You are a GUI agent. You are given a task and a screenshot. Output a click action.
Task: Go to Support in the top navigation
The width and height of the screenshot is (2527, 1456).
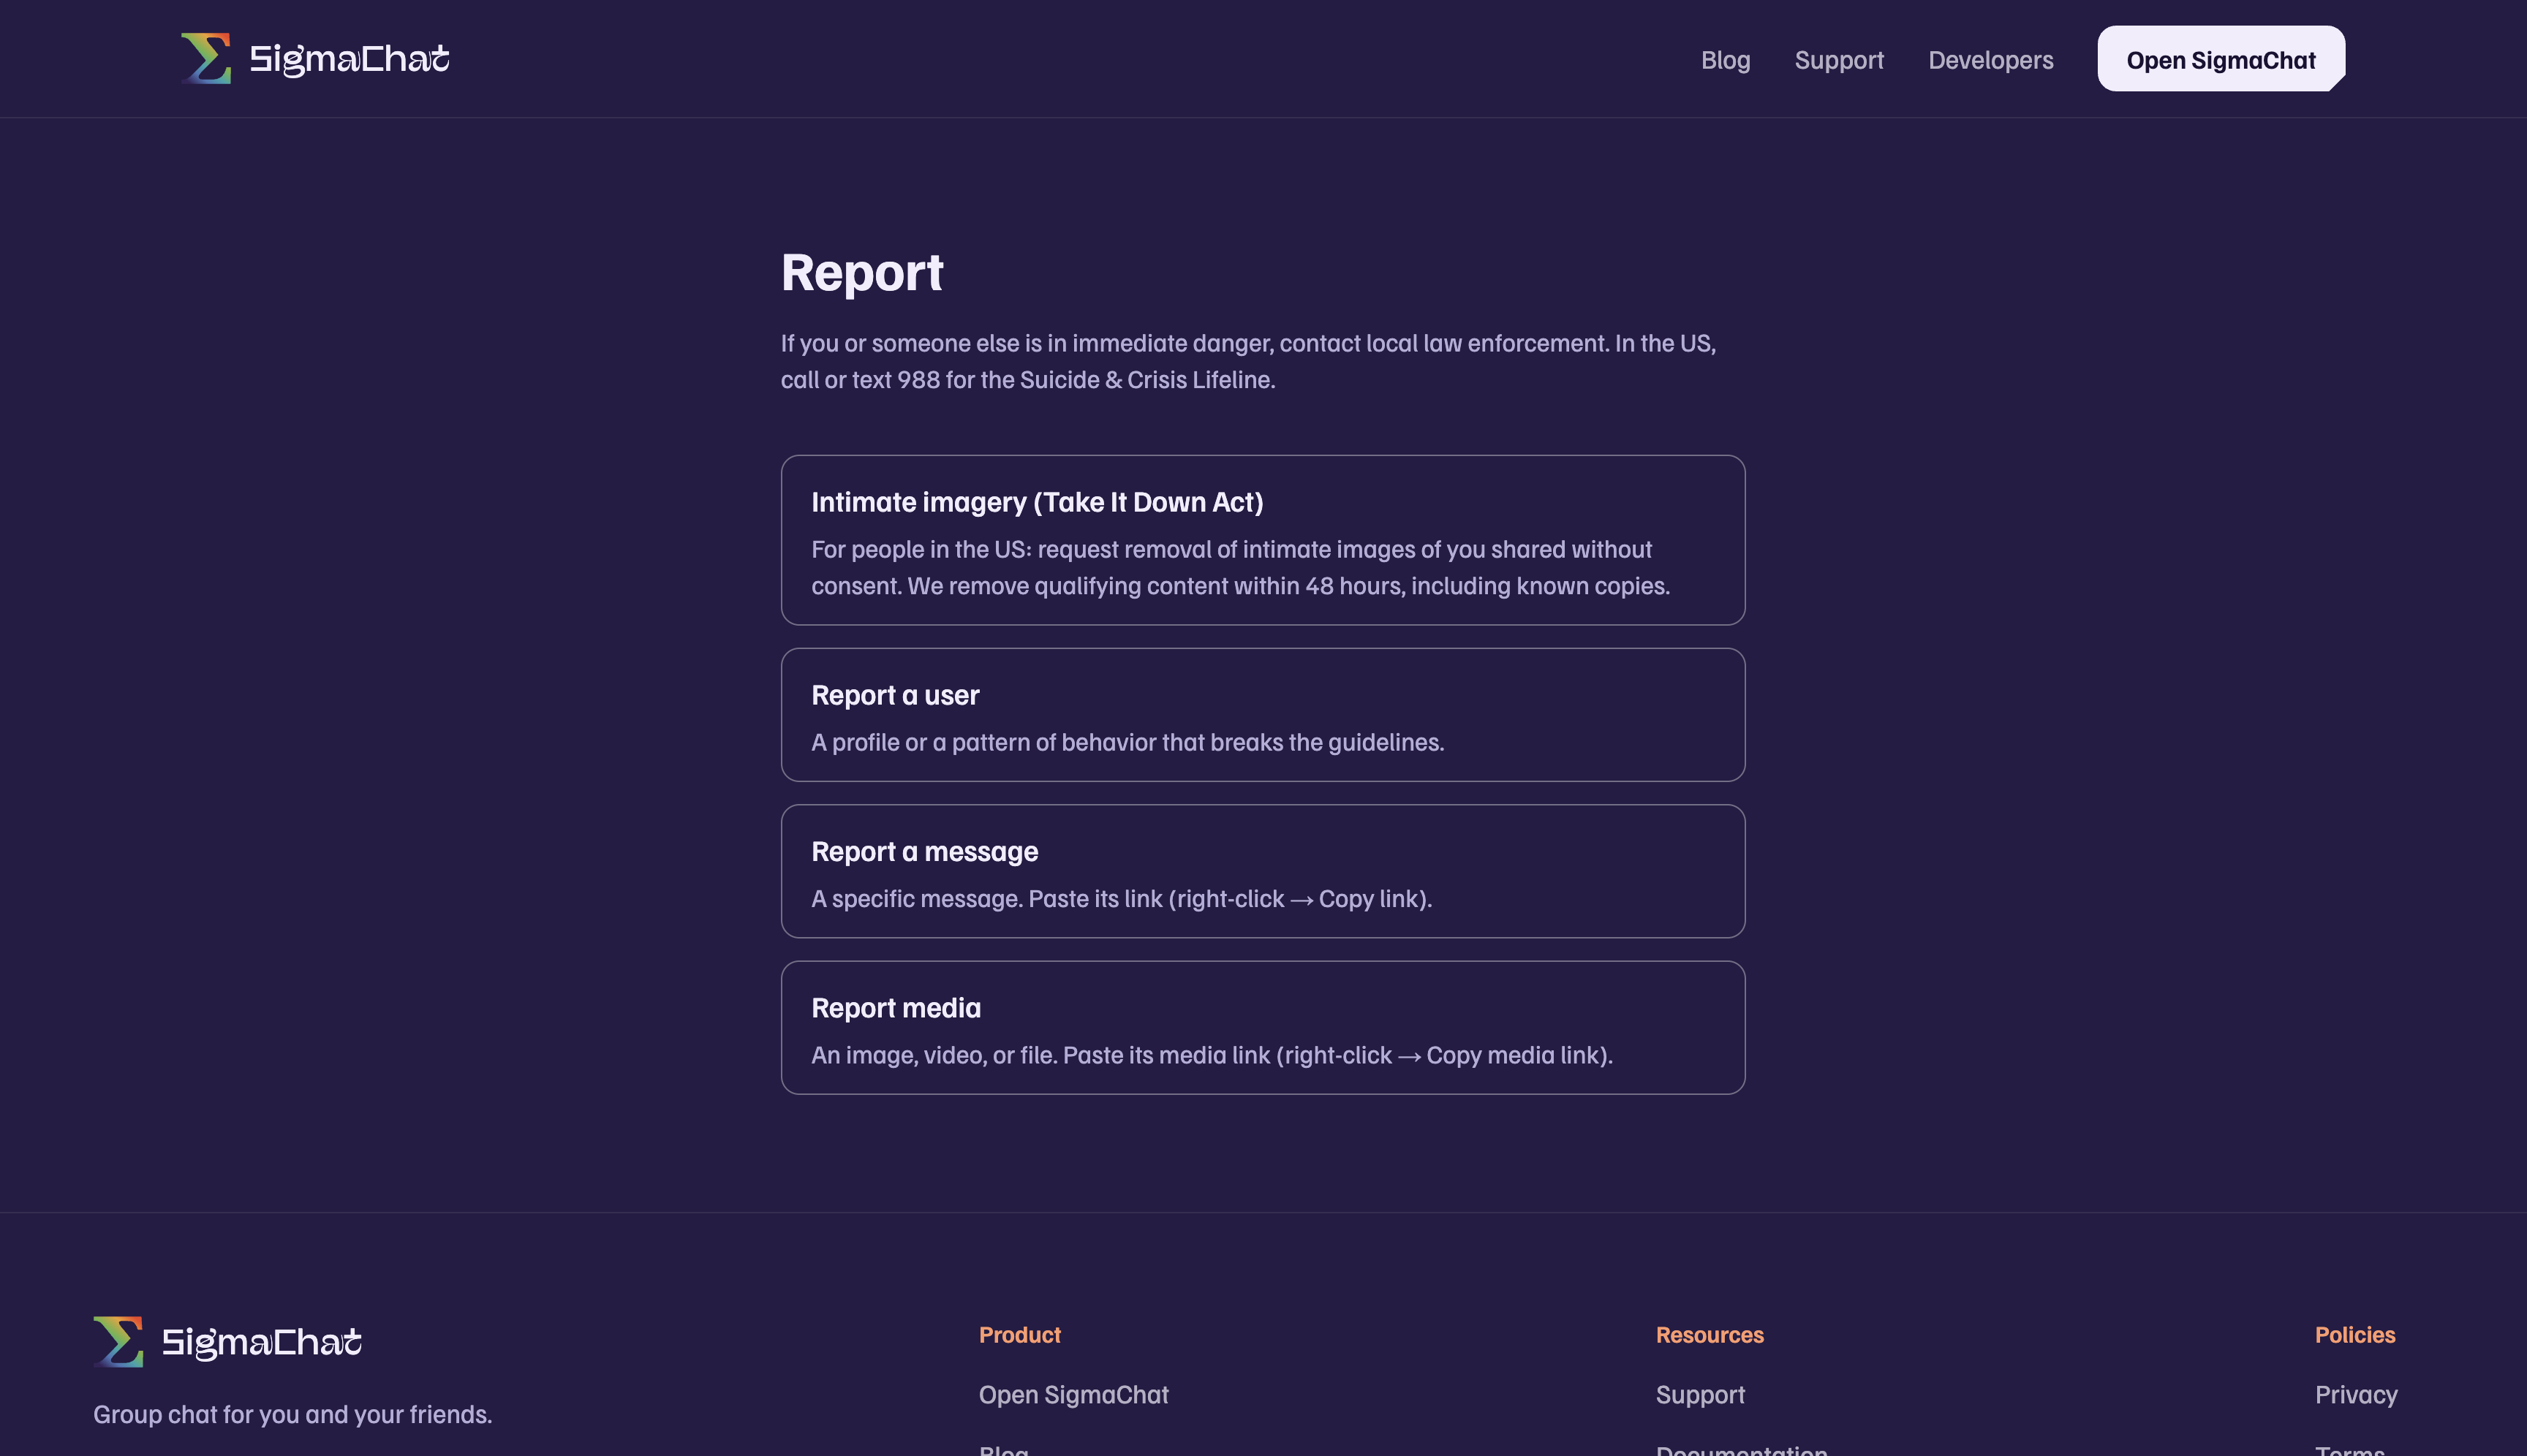[x=1839, y=60]
